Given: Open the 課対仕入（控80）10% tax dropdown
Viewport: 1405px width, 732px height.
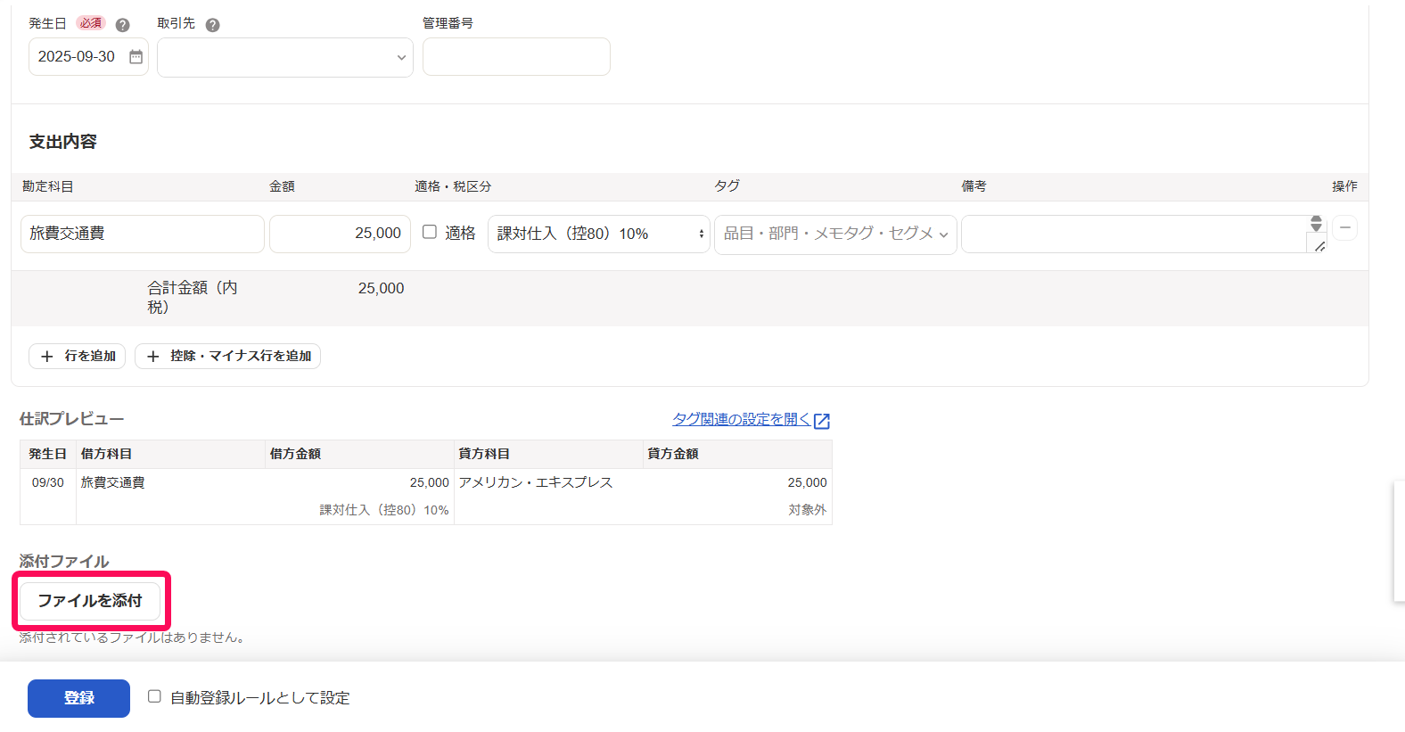Looking at the screenshot, I should (599, 234).
